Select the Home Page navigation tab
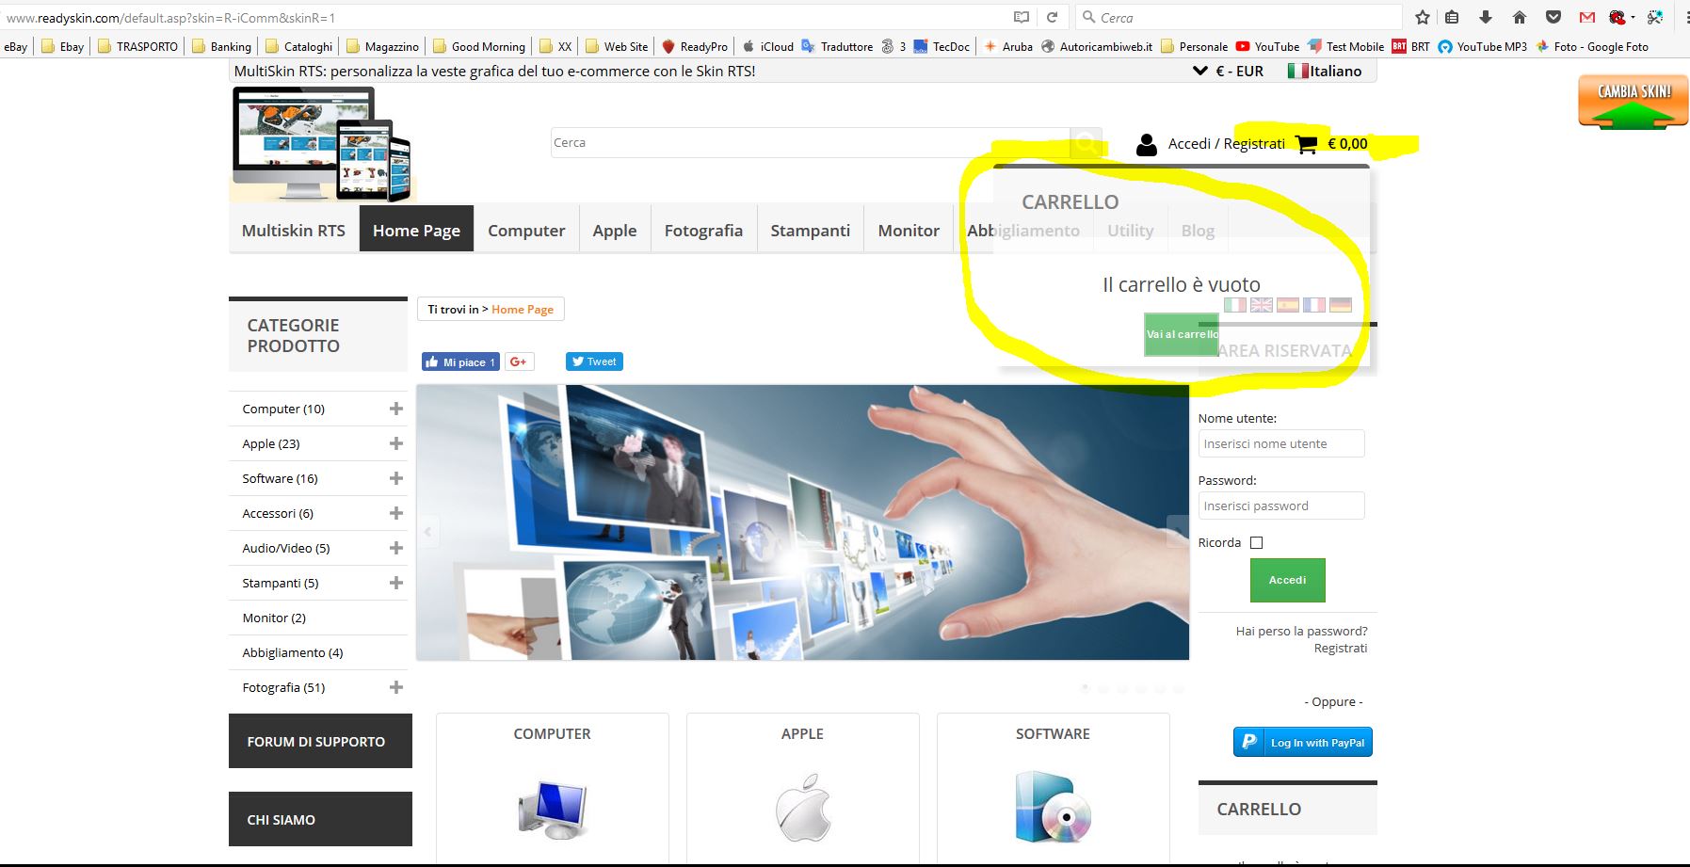 416,231
